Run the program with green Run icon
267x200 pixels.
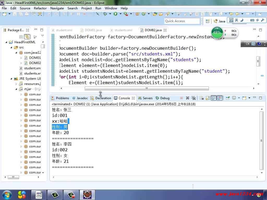pyautogui.click(x=116, y=14)
